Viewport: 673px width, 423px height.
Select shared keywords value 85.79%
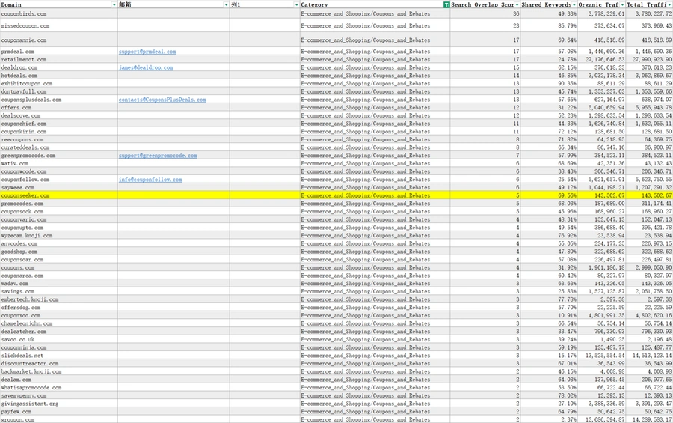(549, 25)
